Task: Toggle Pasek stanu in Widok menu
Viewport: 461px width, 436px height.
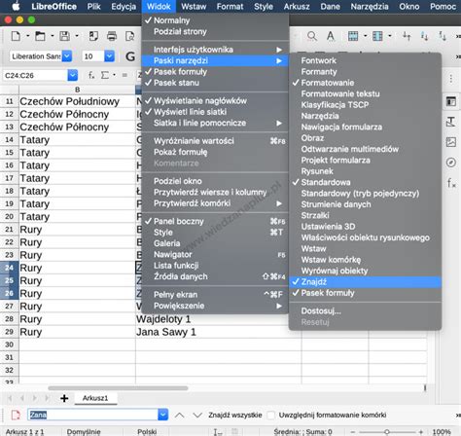Action: click(x=215, y=83)
